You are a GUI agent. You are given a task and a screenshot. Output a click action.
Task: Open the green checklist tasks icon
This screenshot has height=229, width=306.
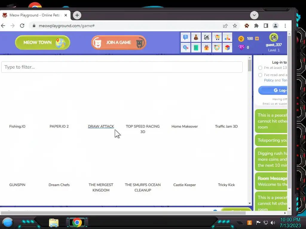[196, 48]
